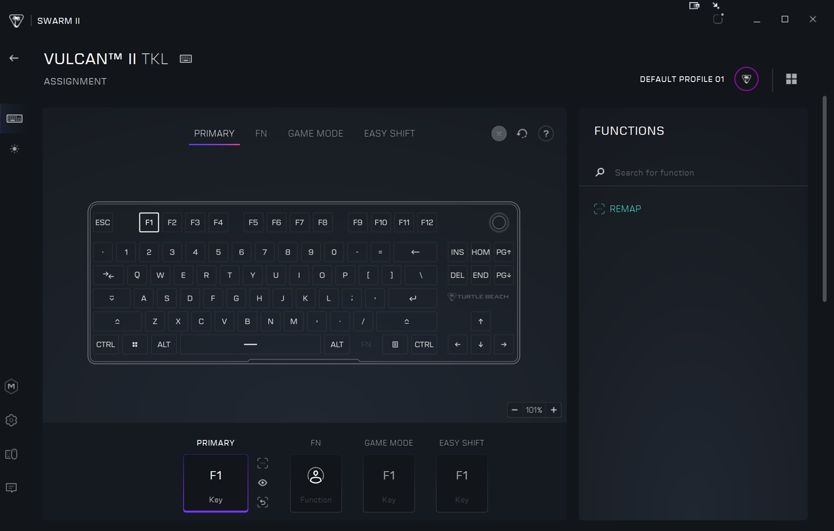This screenshot has width=834, height=531.
Task: Open the macro manager in sidebar
Action: tap(12, 386)
